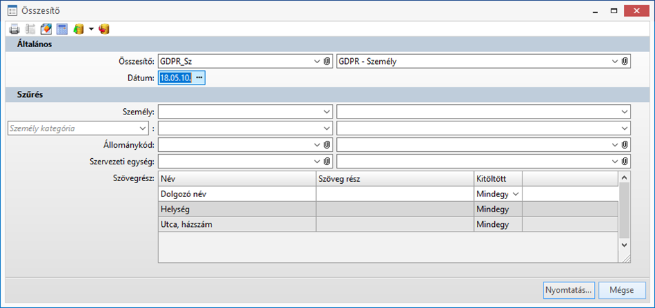Click Szöveg rész cell for Dolgozó név
655x308 pixels.
[x=394, y=194]
